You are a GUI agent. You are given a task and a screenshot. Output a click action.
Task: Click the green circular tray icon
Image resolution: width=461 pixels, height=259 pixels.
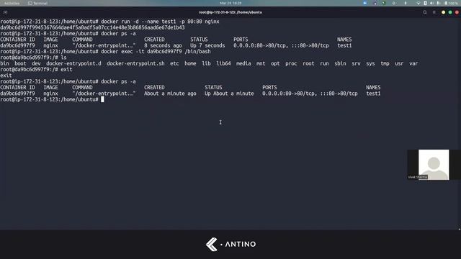[x=384, y=3]
